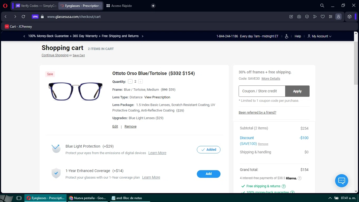359x202 pixels.
Task: Remove the Ottoto Orso item from cart
Action: click(x=130, y=127)
